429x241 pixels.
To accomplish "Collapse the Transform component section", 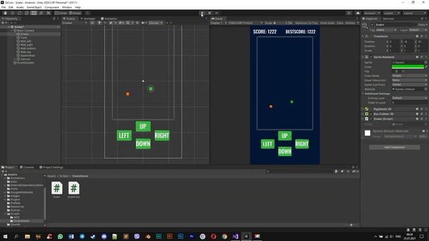I will click(x=363, y=36).
